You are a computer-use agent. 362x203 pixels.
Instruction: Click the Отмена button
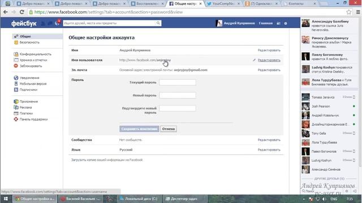pos(169,129)
